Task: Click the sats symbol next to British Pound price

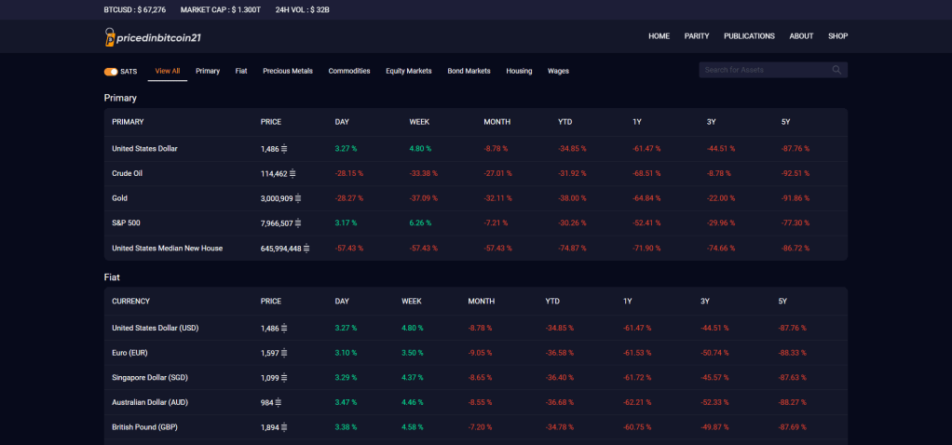Action: pos(284,427)
